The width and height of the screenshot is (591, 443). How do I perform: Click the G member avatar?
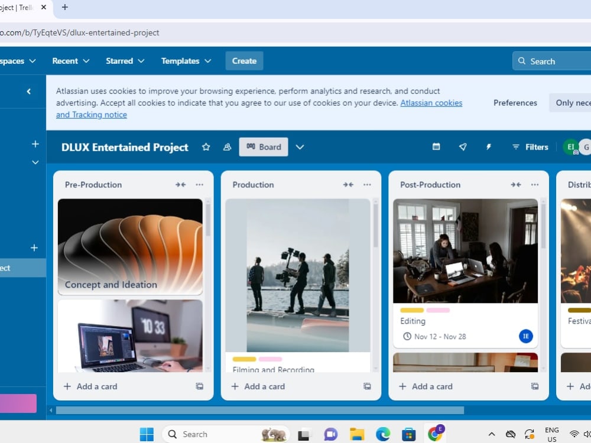(x=585, y=147)
